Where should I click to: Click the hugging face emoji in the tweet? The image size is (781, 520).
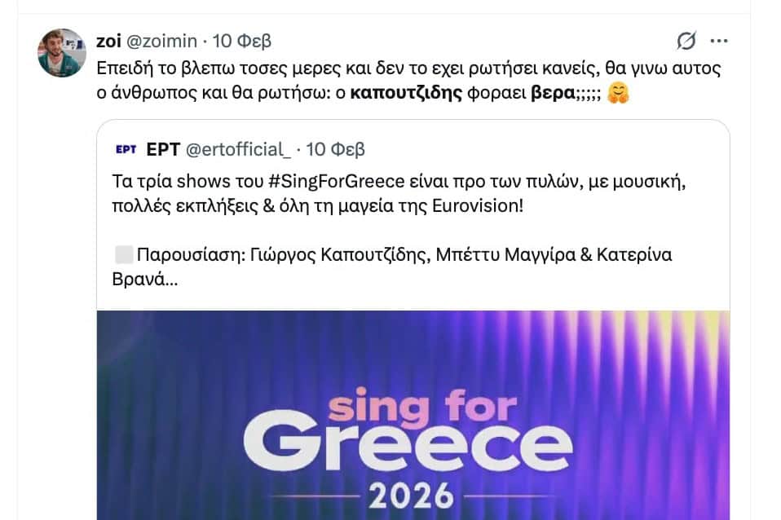620,94
